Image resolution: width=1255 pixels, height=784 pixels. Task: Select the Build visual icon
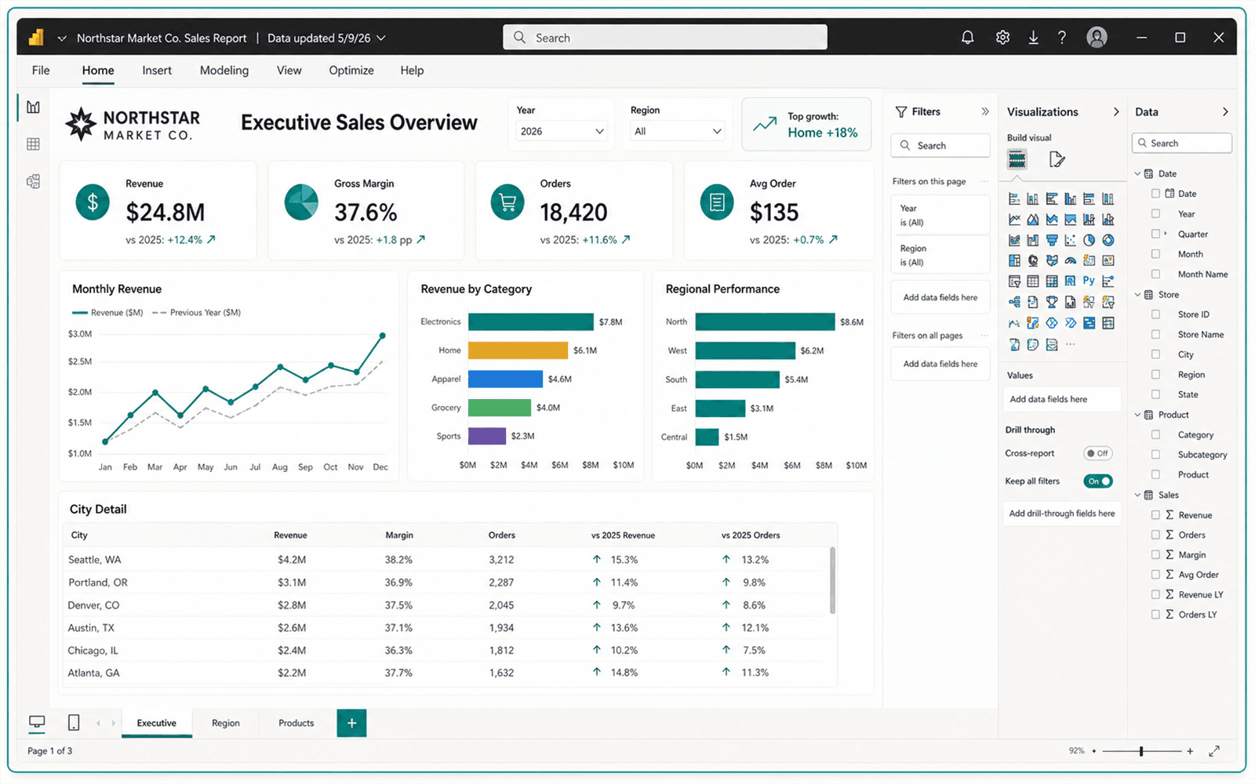[x=1017, y=160]
